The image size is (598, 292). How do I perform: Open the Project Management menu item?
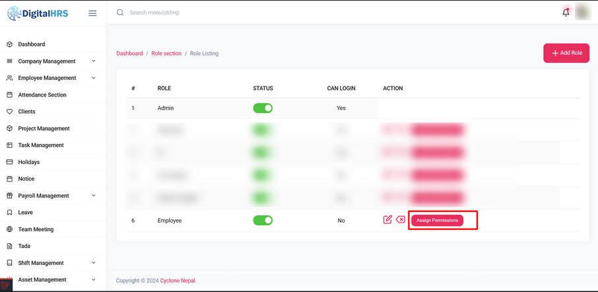point(44,129)
